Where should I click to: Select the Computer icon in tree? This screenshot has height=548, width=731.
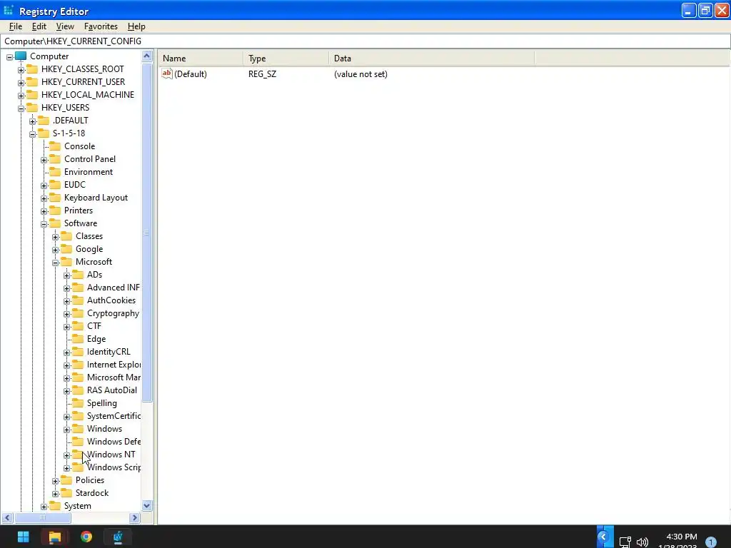[21, 56]
